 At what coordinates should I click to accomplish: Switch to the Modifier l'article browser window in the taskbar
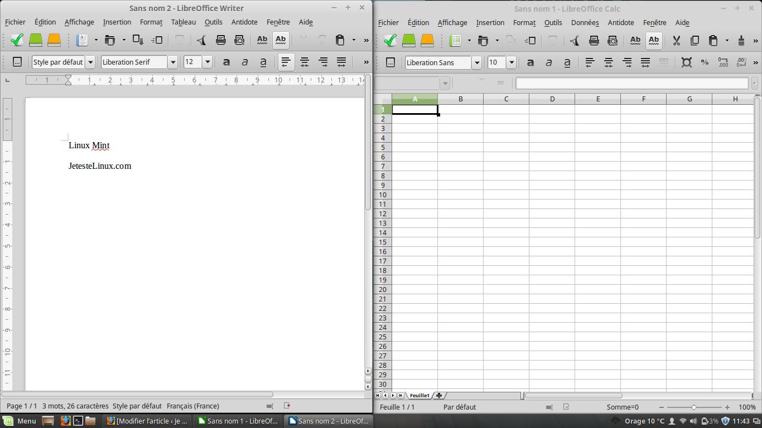pos(147,421)
